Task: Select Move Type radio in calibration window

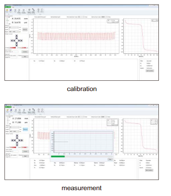Action: click(x=11, y=56)
